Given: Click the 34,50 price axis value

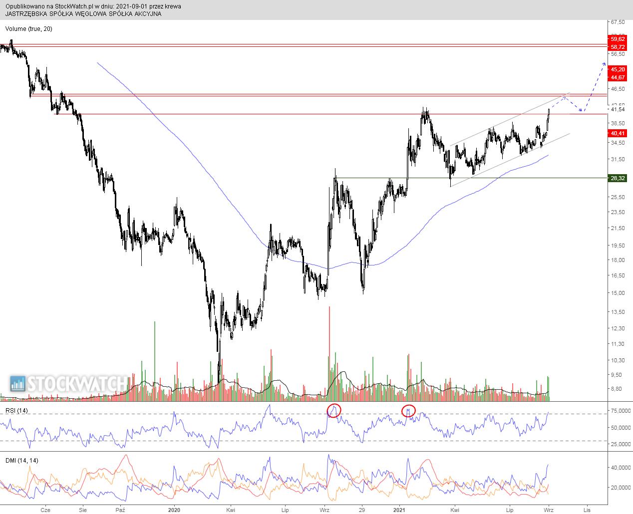Looking at the screenshot, I should 618,143.
